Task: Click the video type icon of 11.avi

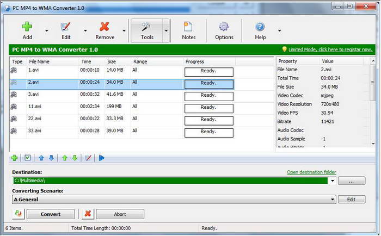Action: pos(14,107)
